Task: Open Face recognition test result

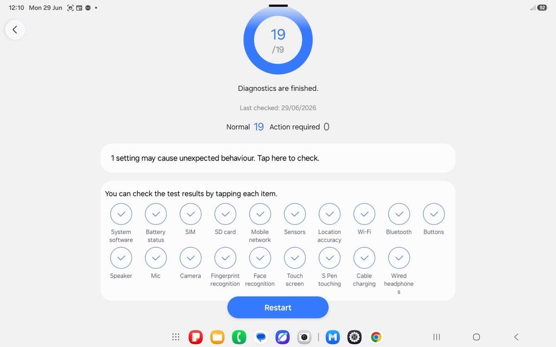Action: [x=260, y=258]
